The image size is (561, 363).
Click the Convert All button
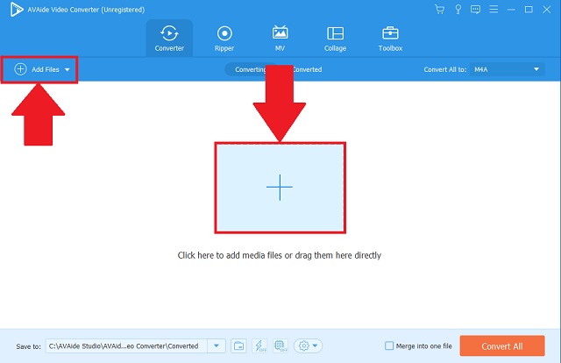pos(502,346)
